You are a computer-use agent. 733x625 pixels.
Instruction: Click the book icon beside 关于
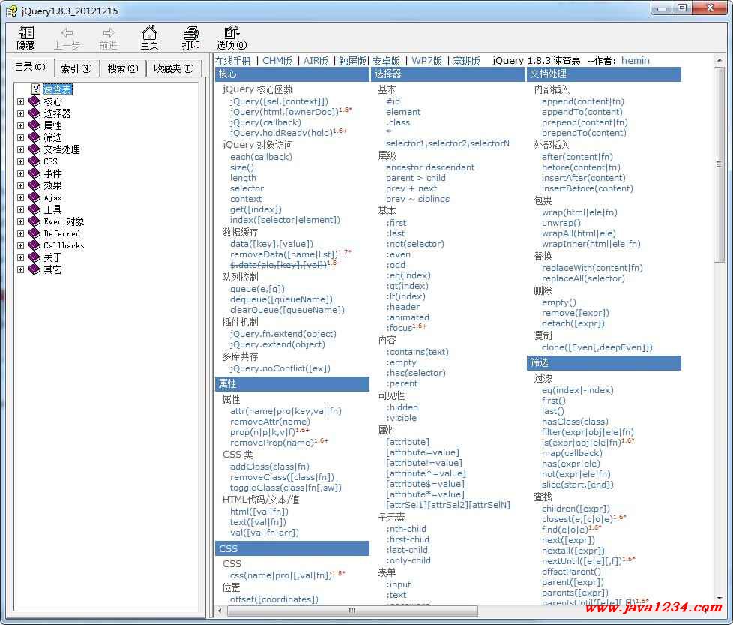(34, 257)
